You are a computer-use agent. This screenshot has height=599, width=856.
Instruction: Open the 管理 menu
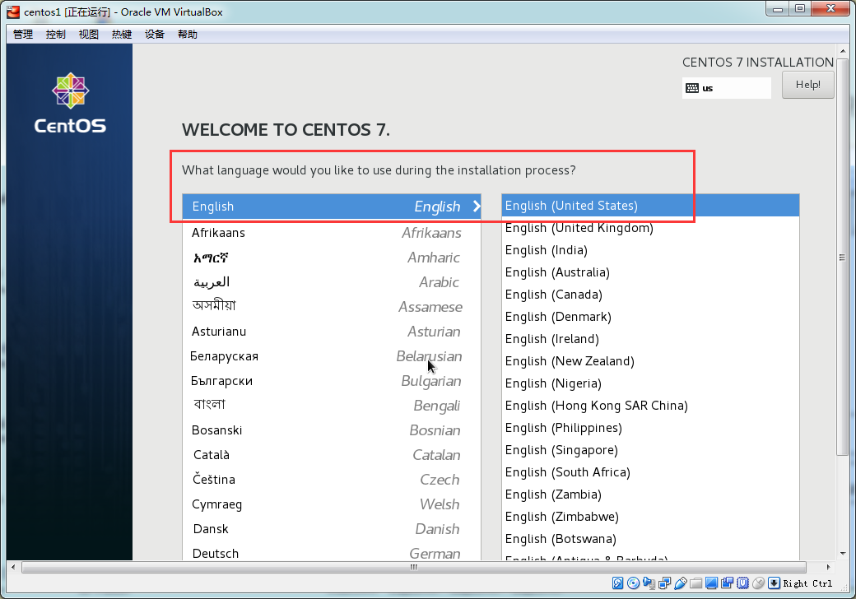pyautogui.click(x=23, y=35)
